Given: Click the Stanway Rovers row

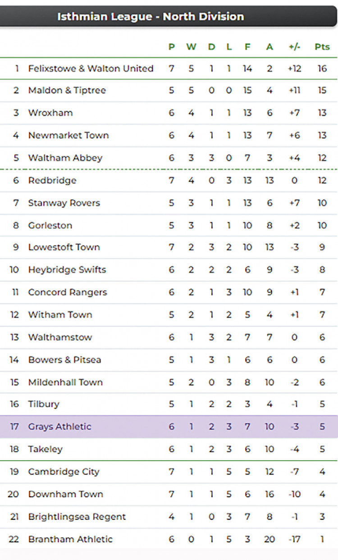Looking at the screenshot, I should (x=169, y=203).
